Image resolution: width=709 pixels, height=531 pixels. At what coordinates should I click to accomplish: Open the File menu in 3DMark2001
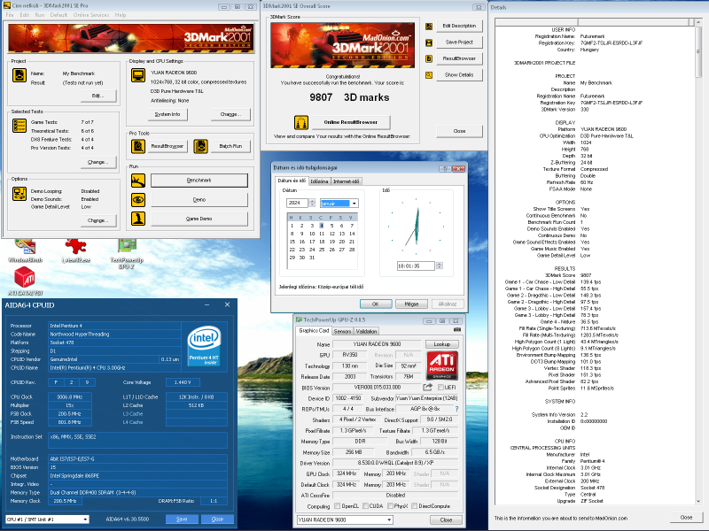[x=10, y=15]
